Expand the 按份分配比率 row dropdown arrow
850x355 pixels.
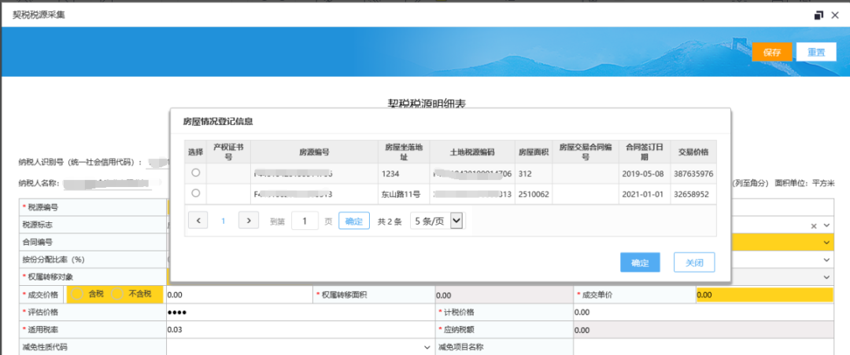826,260
